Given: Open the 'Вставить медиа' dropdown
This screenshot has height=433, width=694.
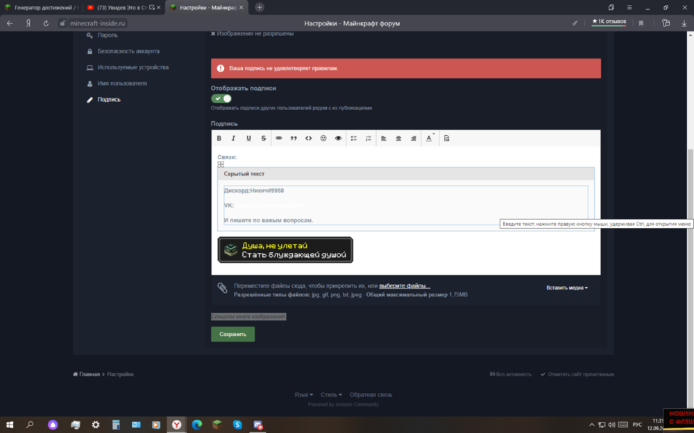Looking at the screenshot, I should [567, 288].
